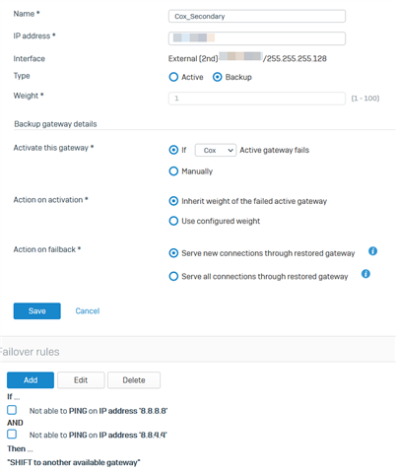Viewport: 396px width, 473px height.
Task: Click the 'SHIFT to another available gateway' text
Action: click(x=74, y=462)
